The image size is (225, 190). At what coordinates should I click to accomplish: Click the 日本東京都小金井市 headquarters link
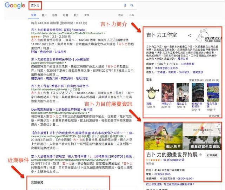[x=166, y=68]
